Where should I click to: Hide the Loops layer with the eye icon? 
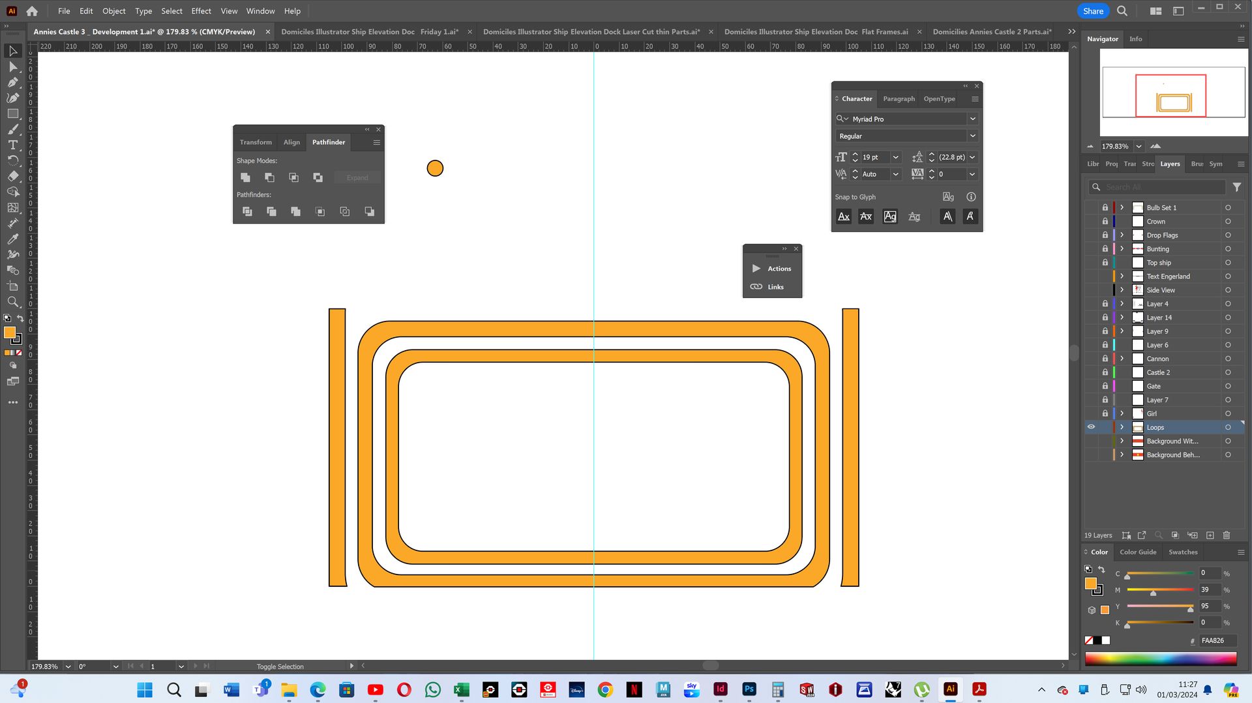1091,427
